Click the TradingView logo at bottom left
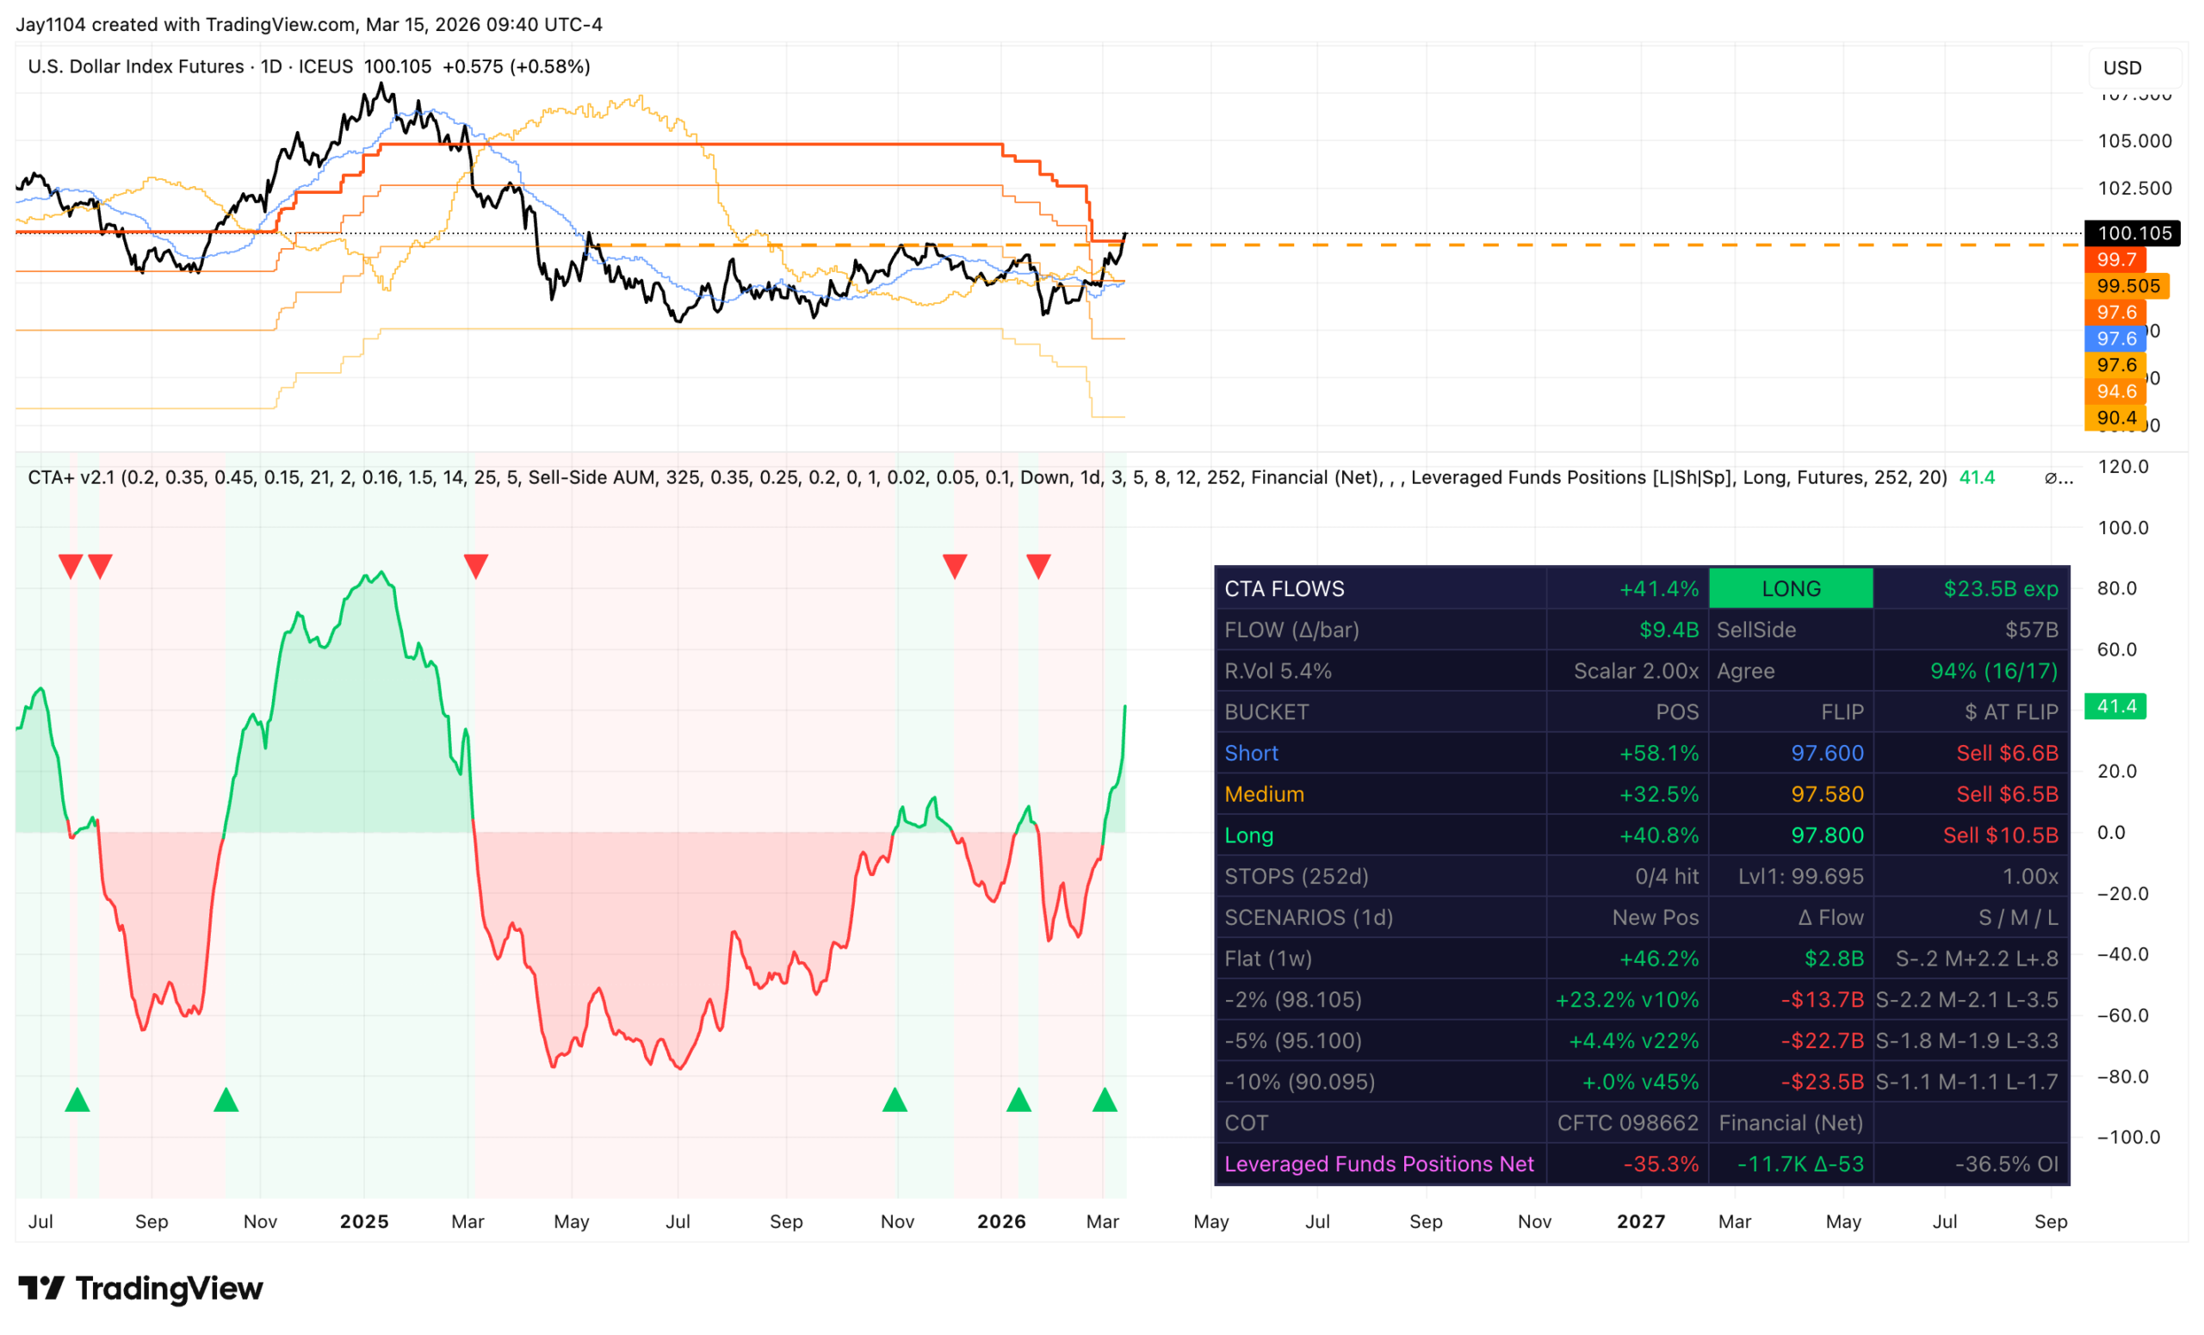Viewport: 2204px width, 1335px height. [140, 1288]
